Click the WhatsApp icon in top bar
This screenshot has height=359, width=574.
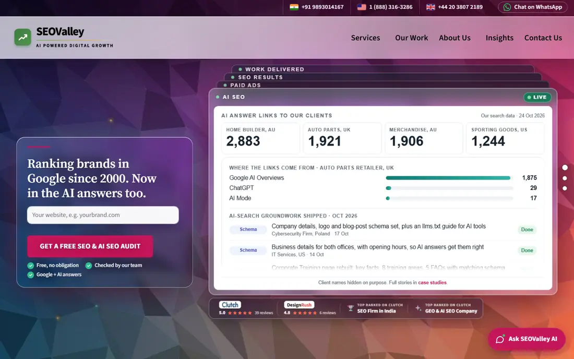pos(507,7)
